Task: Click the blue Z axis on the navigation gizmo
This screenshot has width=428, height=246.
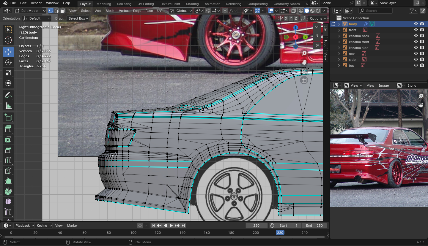Action: (295, 28)
